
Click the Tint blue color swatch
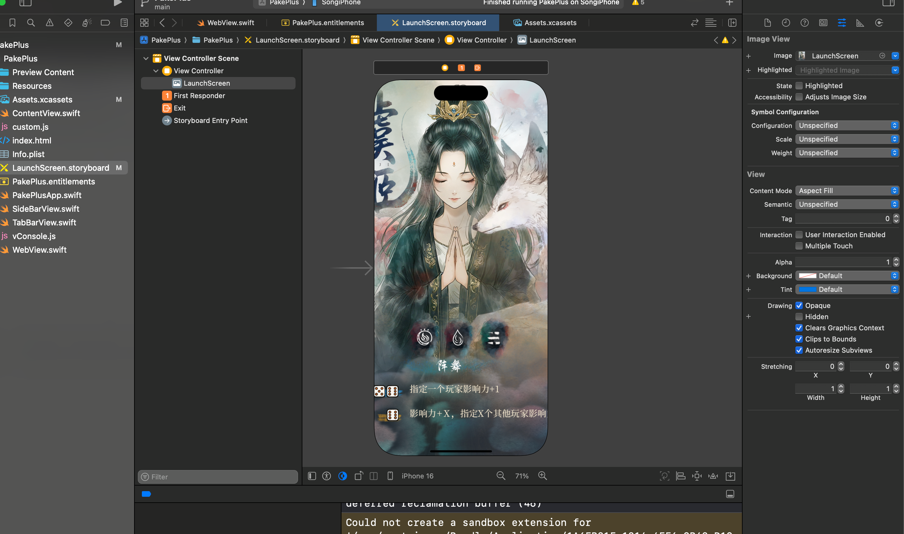click(807, 289)
